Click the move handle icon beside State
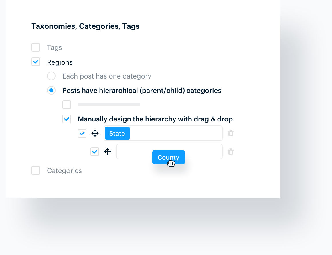Viewport: 332px width, 255px height. click(x=95, y=133)
